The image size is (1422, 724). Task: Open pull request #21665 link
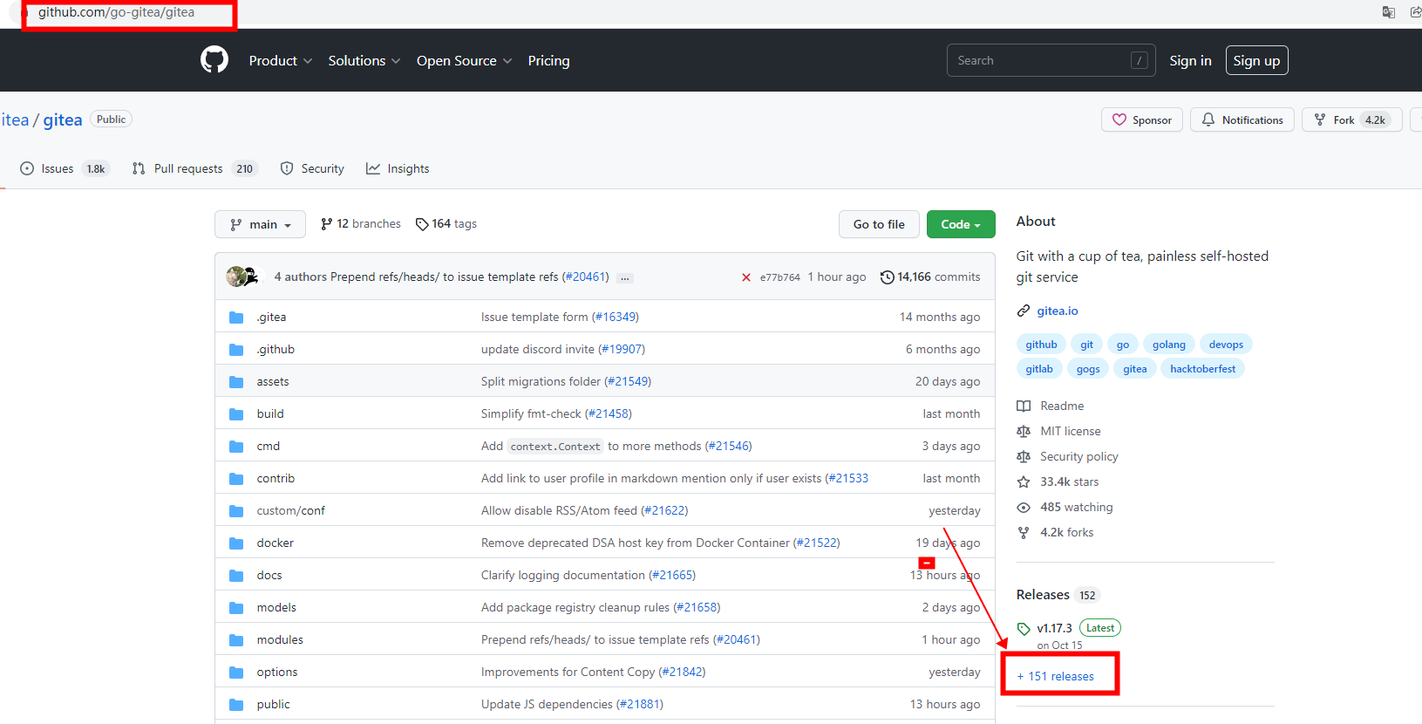672,576
